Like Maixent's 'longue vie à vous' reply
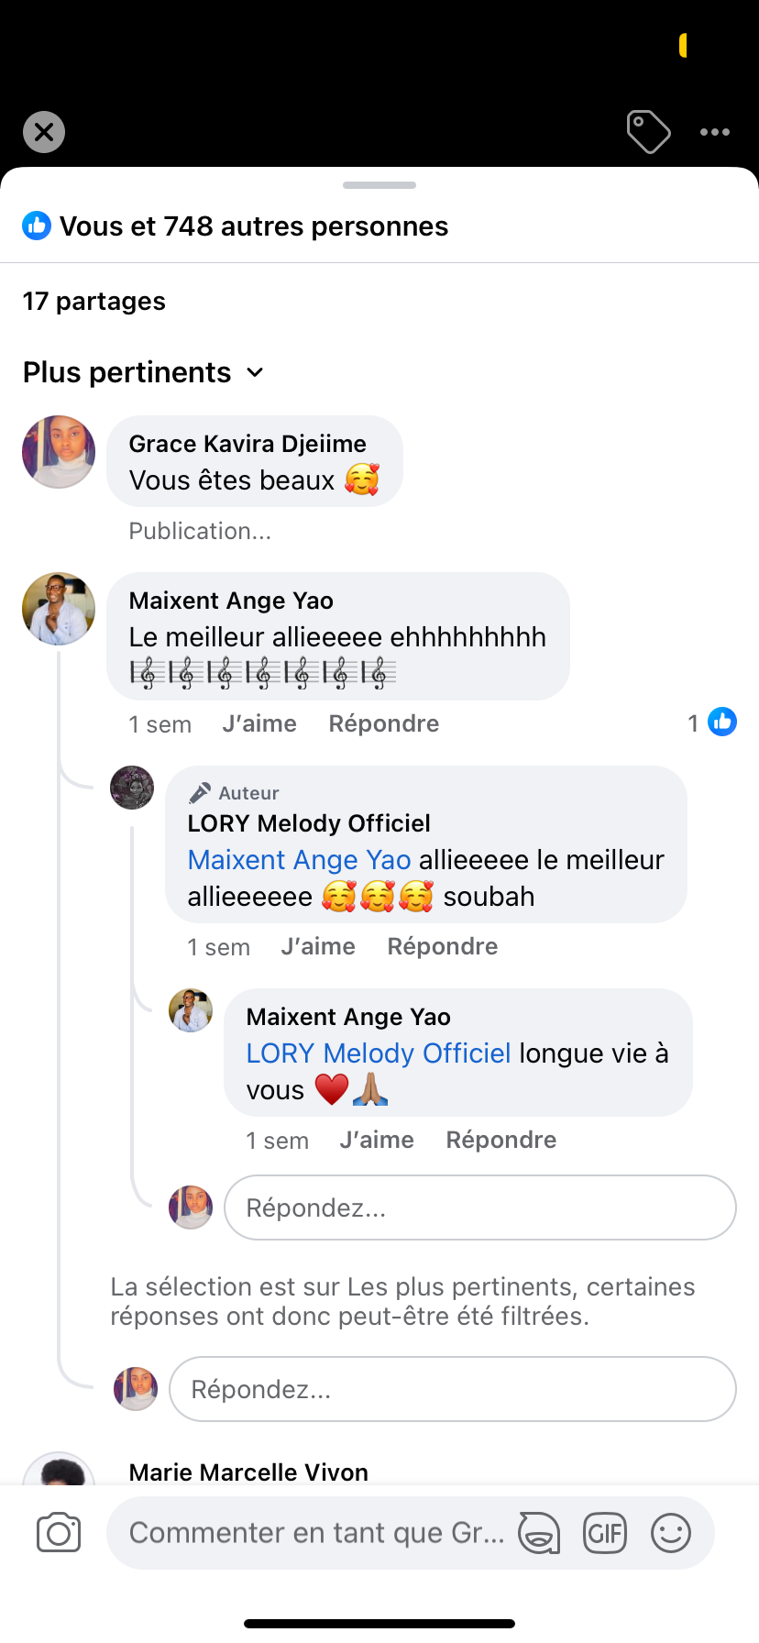 click(377, 1140)
